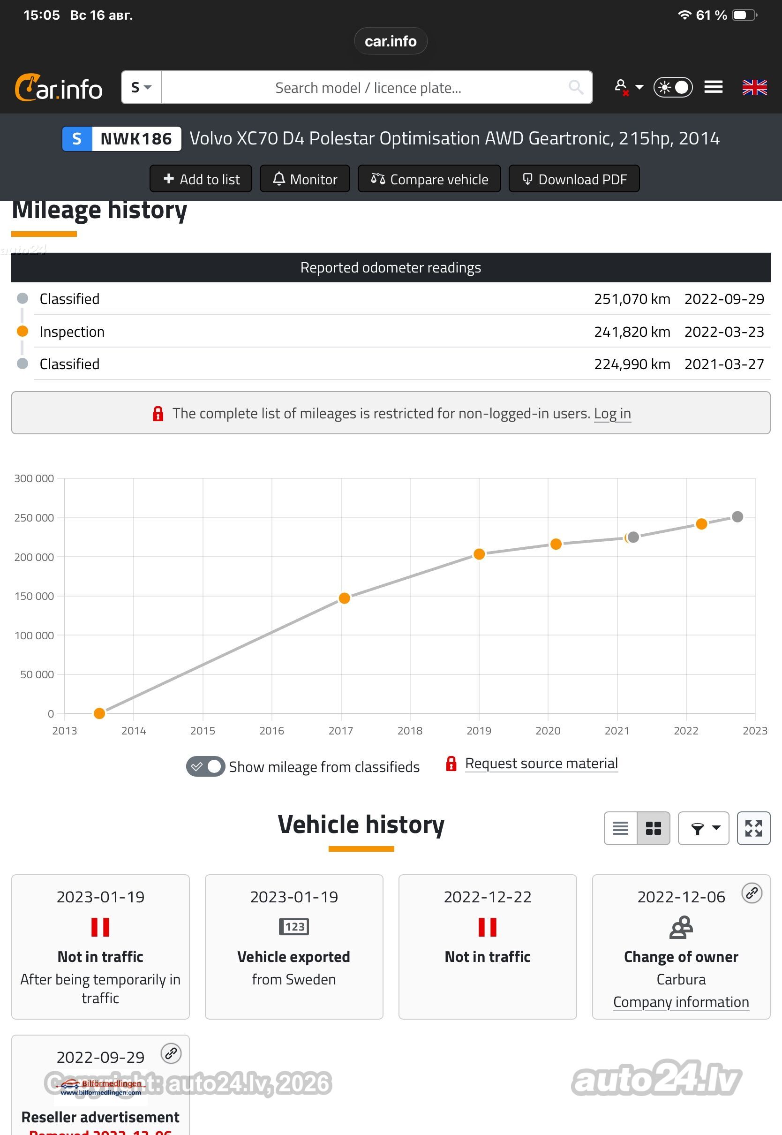Switch vehicle history to grid view
Image resolution: width=782 pixels, height=1135 pixels.
pos(654,828)
